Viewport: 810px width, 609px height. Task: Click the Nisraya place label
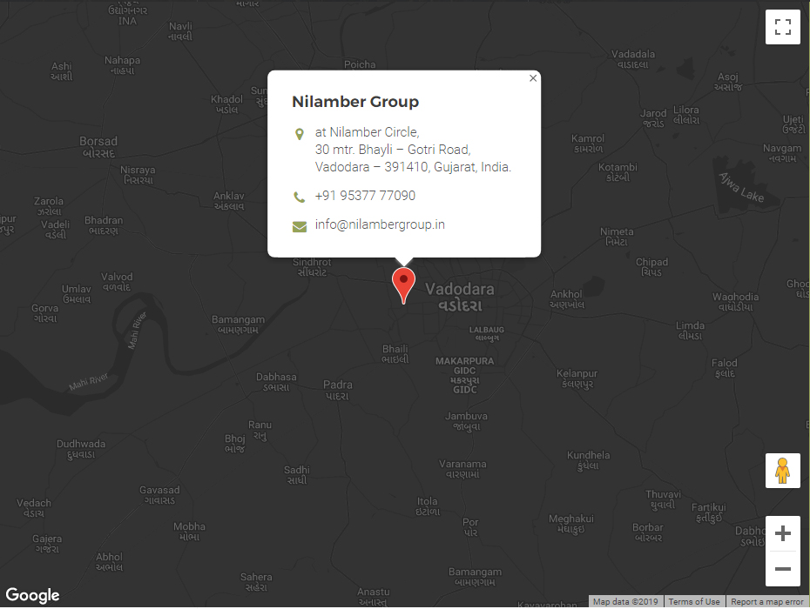[138, 175]
